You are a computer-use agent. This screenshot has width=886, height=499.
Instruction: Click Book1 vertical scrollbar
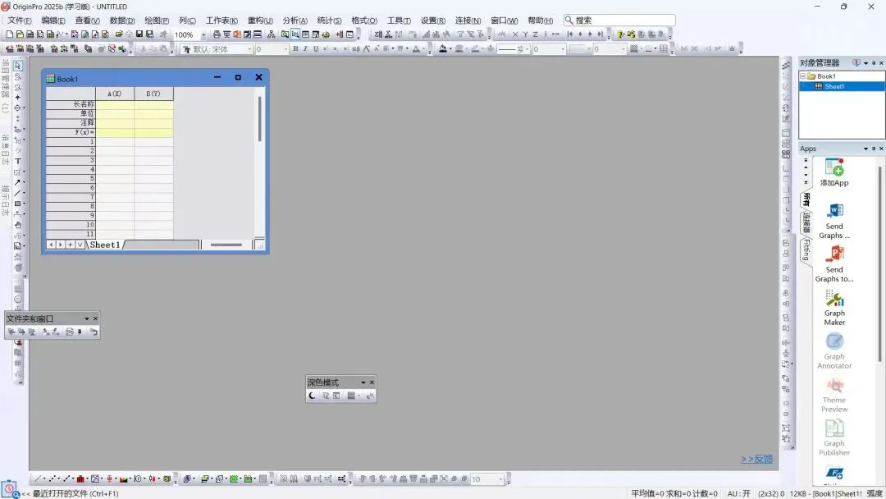coord(260,119)
